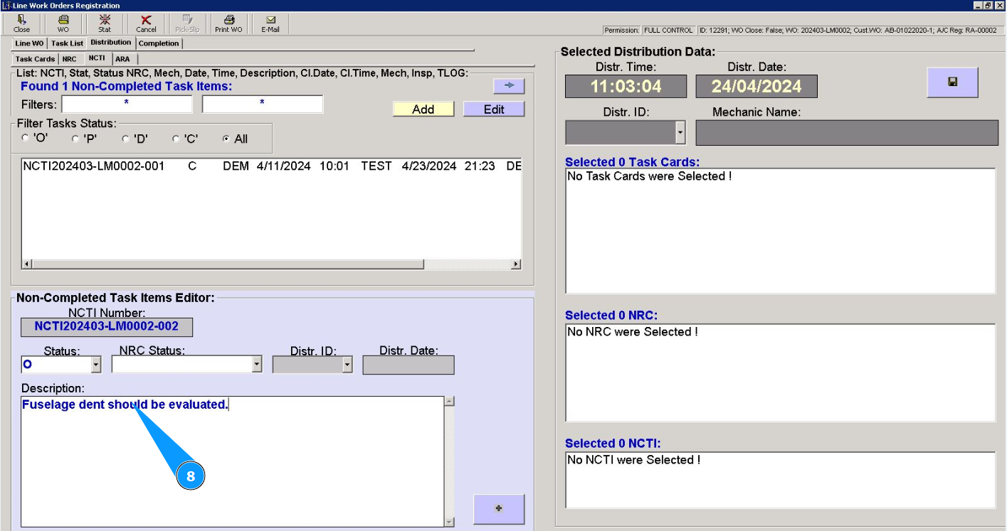Save the selected distribution data with disk icon
The width and height of the screenshot is (1007, 531).
[952, 82]
